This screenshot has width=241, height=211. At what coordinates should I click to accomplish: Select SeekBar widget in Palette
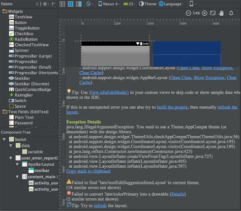[19, 78]
